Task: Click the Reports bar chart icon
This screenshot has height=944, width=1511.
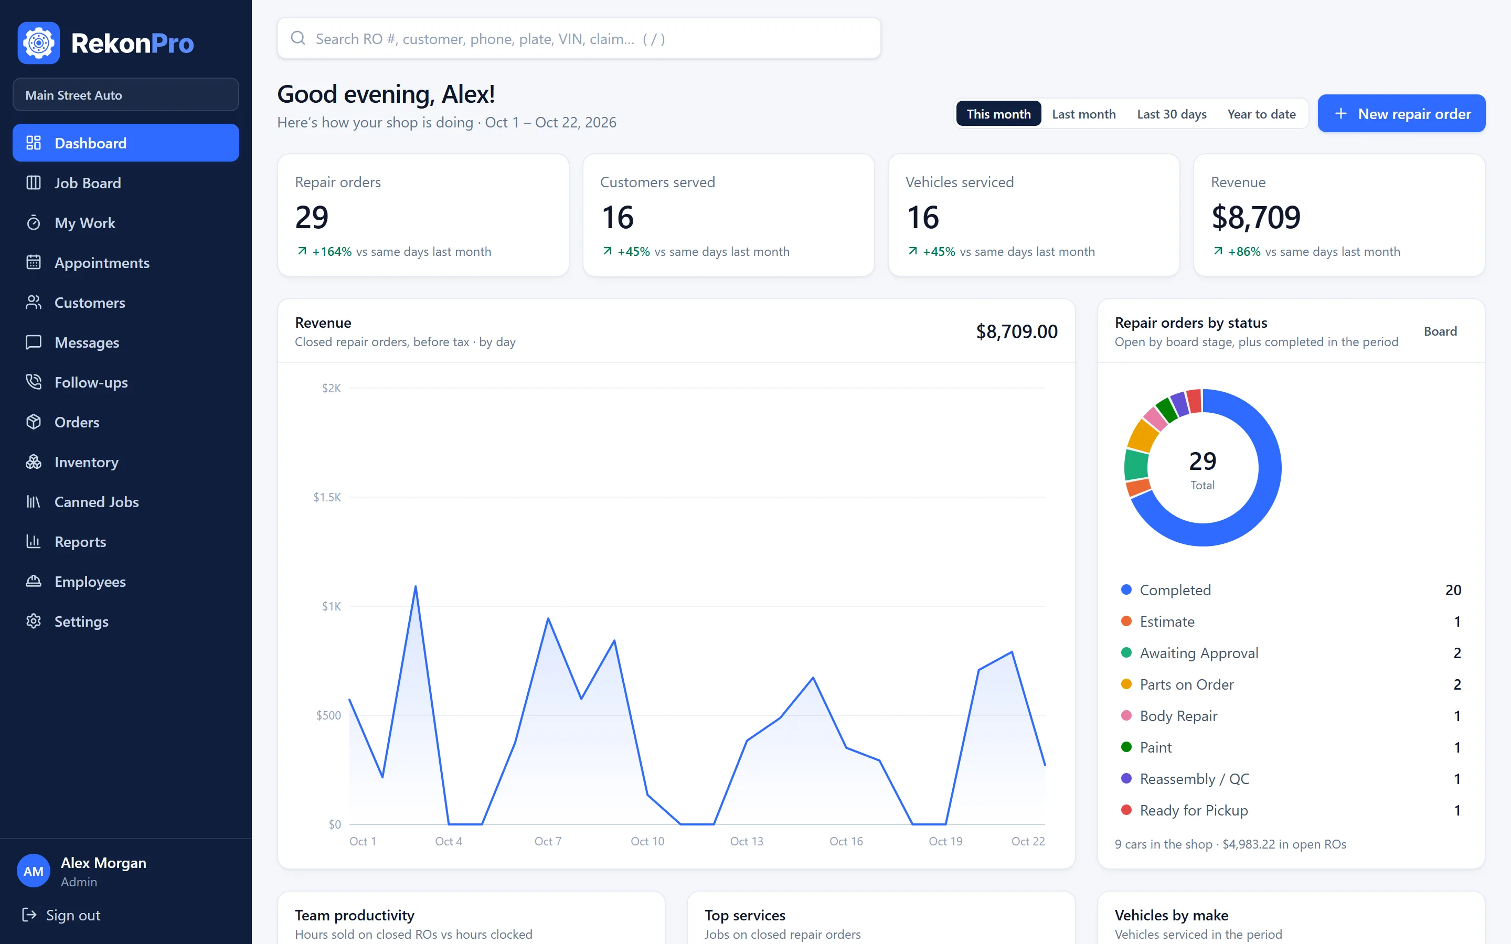Action: point(34,541)
